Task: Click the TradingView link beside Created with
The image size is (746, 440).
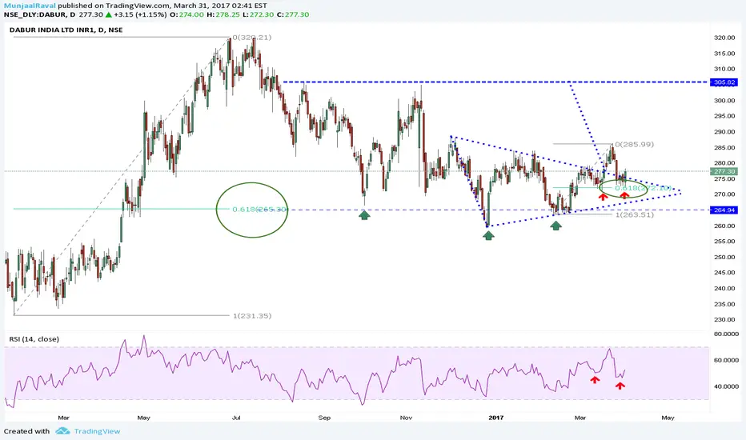Action: click(97, 431)
